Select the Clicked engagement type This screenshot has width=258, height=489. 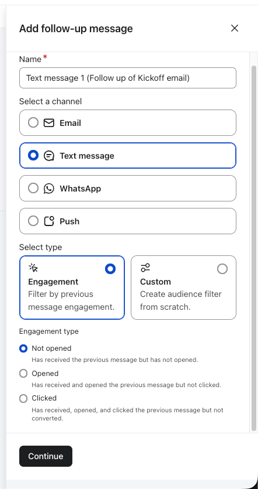click(x=23, y=398)
